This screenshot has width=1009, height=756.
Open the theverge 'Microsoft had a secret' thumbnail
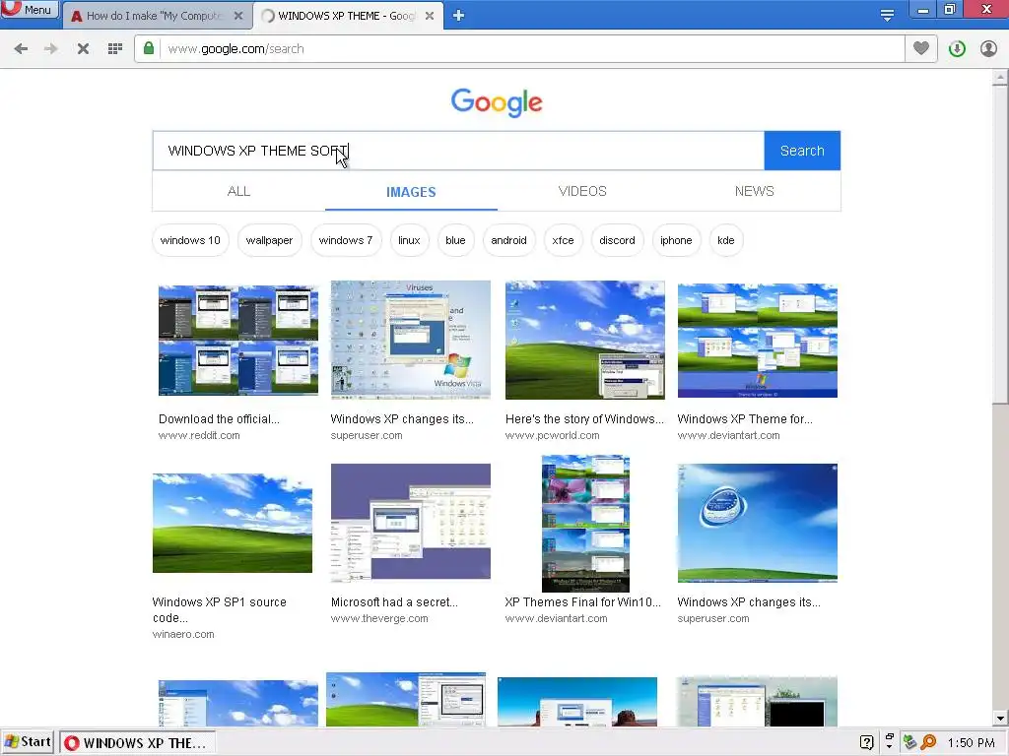click(411, 522)
